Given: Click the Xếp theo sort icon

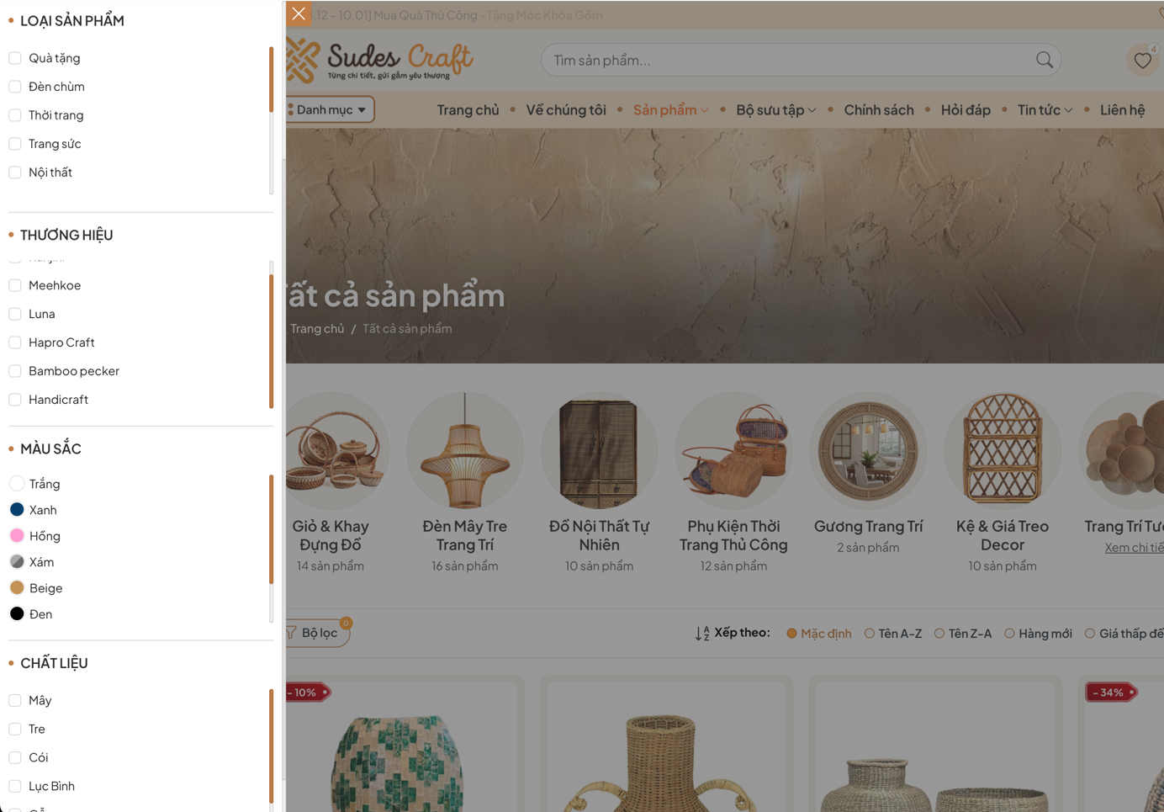Looking at the screenshot, I should [x=702, y=634].
